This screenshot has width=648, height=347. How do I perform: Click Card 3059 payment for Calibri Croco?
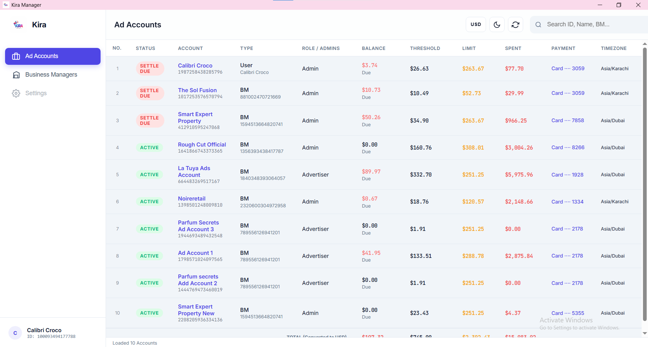tap(568, 69)
